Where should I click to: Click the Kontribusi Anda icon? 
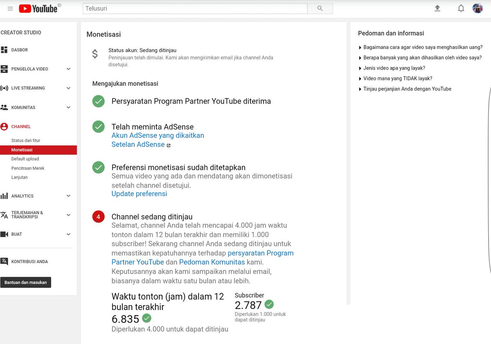pyautogui.click(x=4, y=261)
